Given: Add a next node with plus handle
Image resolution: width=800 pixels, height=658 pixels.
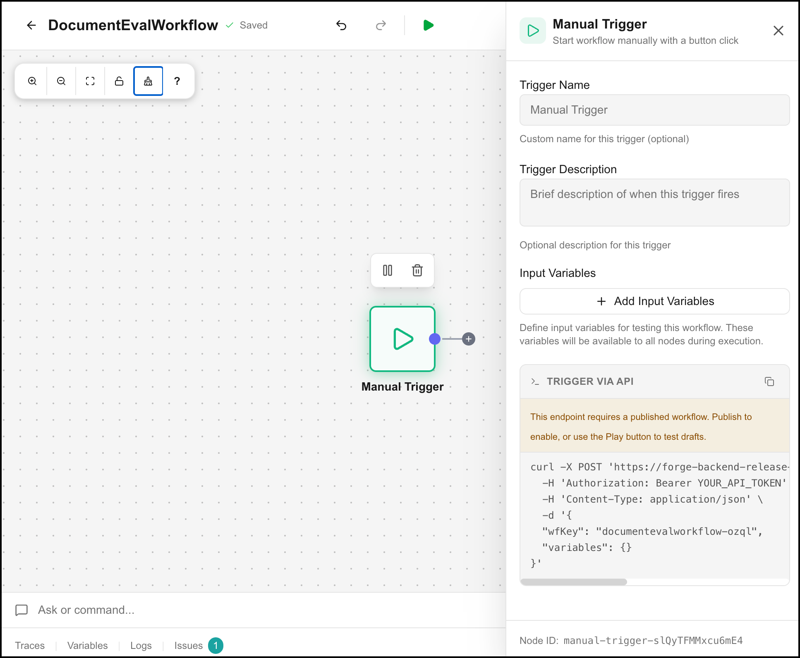Looking at the screenshot, I should coord(469,339).
